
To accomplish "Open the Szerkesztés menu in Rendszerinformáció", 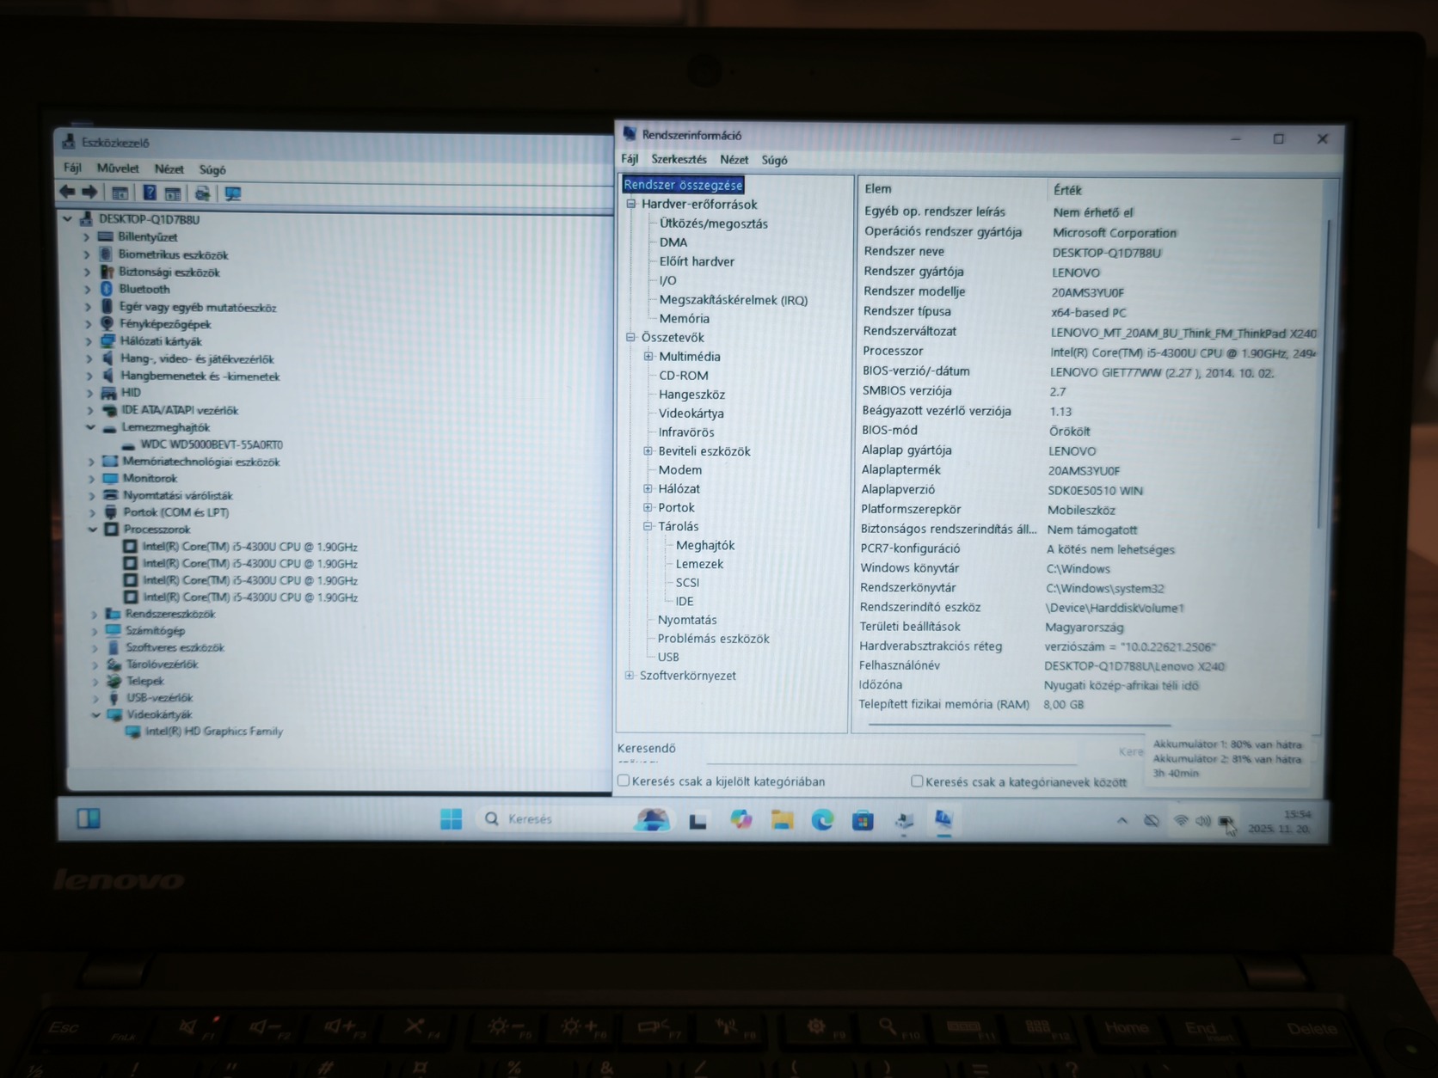I will [679, 159].
